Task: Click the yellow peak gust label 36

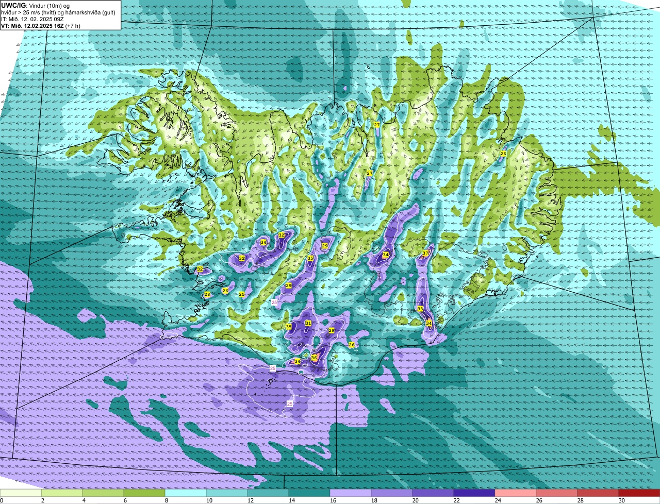Action: 314,358
